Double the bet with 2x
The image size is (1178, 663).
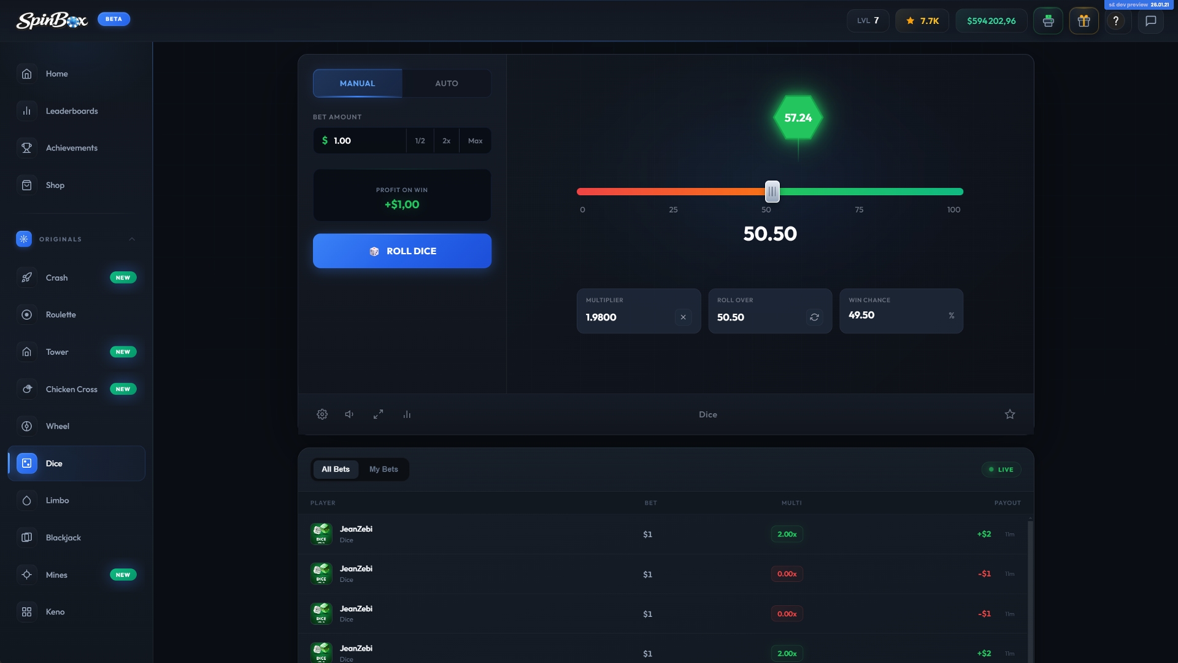coord(446,141)
